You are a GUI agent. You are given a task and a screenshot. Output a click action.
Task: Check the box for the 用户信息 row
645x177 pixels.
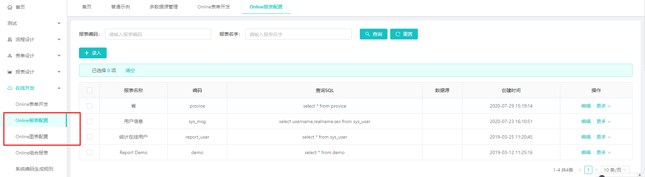point(89,121)
